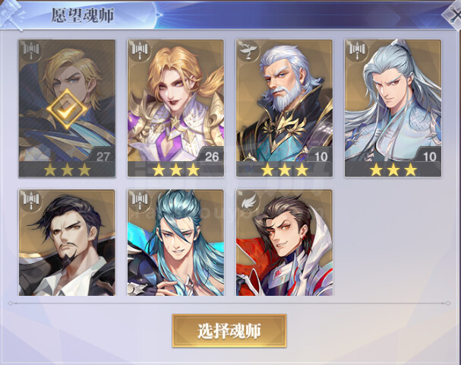Select the silver long-haired swordsman card

pos(393,108)
